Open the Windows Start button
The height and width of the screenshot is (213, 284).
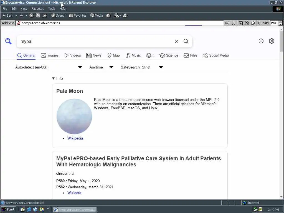click(8, 210)
